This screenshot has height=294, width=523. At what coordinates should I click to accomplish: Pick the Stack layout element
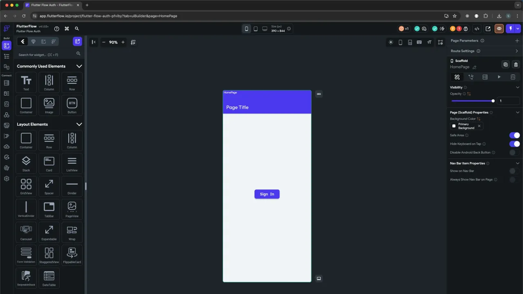coord(26,163)
